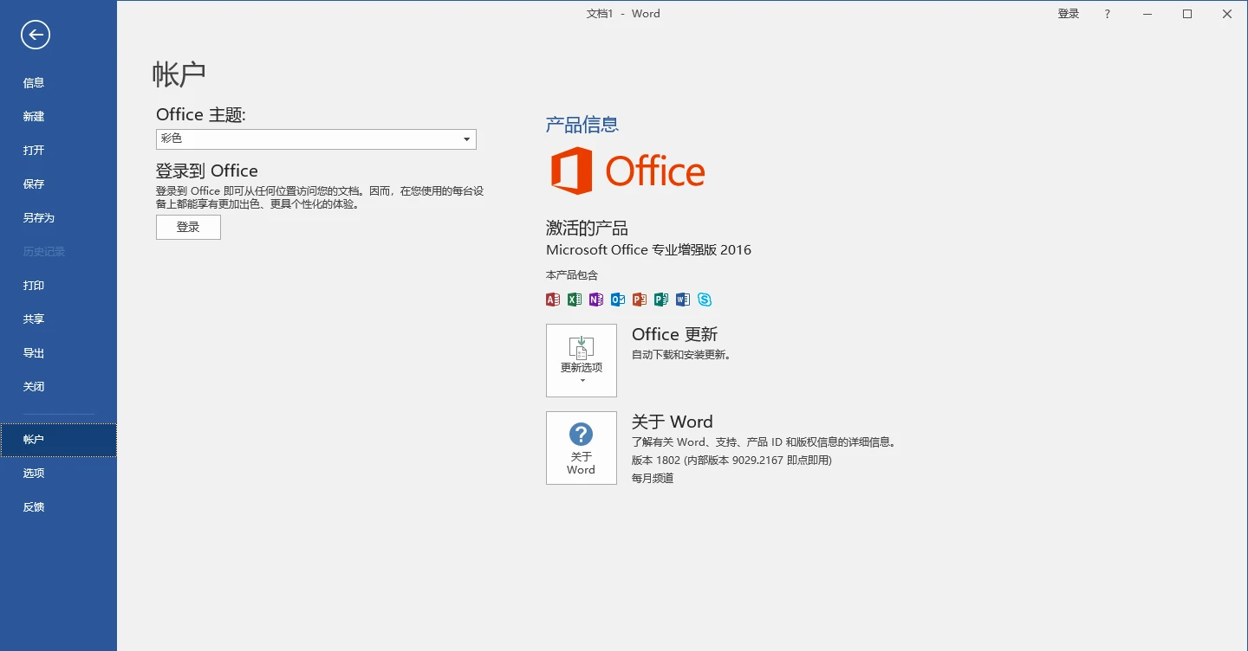Click the 登录 button under 登录到 Office
Screen dimensions: 1248x651
pyautogui.click(x=188, y=227)
